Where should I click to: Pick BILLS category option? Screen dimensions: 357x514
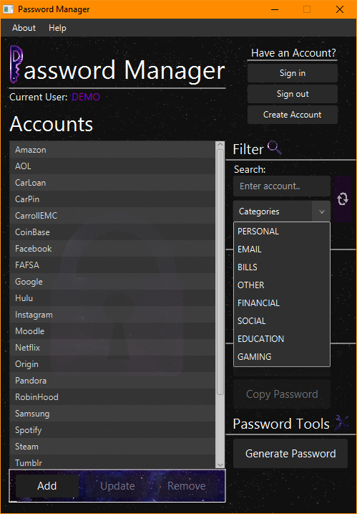tap(282, 267)
